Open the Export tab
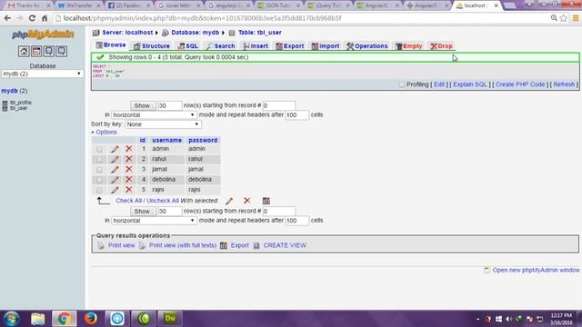Image resolution: width=582 pixels, height=327 pixels. (x=290, y=46)
